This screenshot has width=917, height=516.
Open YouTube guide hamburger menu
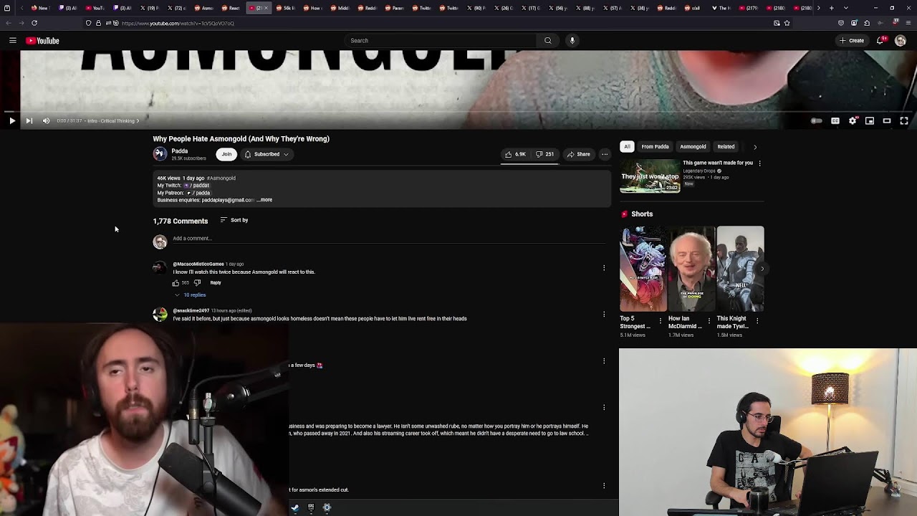12,41
